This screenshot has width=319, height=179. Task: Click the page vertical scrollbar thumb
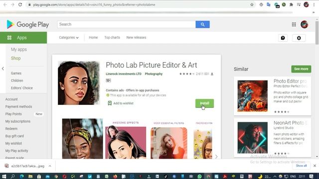coord(317,33)
